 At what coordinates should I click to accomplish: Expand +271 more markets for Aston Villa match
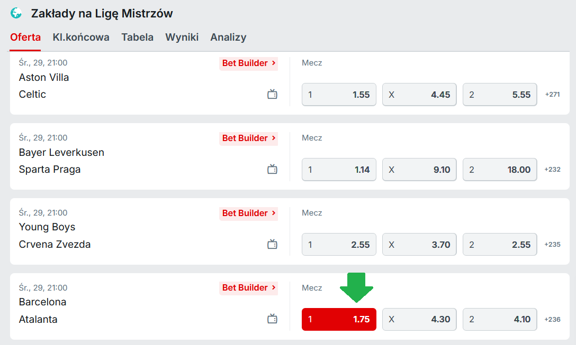(552, 95)
